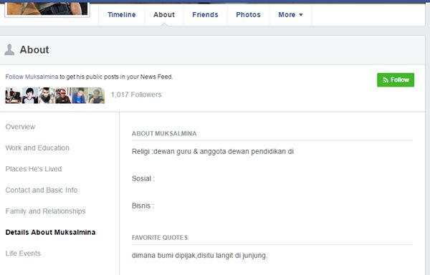Screen dimensions: 430x275
Task: Open the Photos tab
Action: (248, 14)
